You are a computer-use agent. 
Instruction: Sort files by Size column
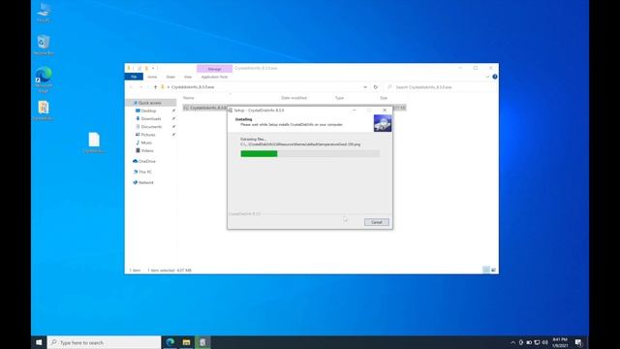click(384, 98)
